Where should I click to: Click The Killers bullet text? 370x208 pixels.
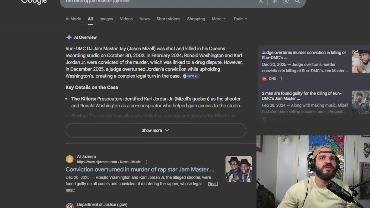pyautogui.click(x=156, y=102)
